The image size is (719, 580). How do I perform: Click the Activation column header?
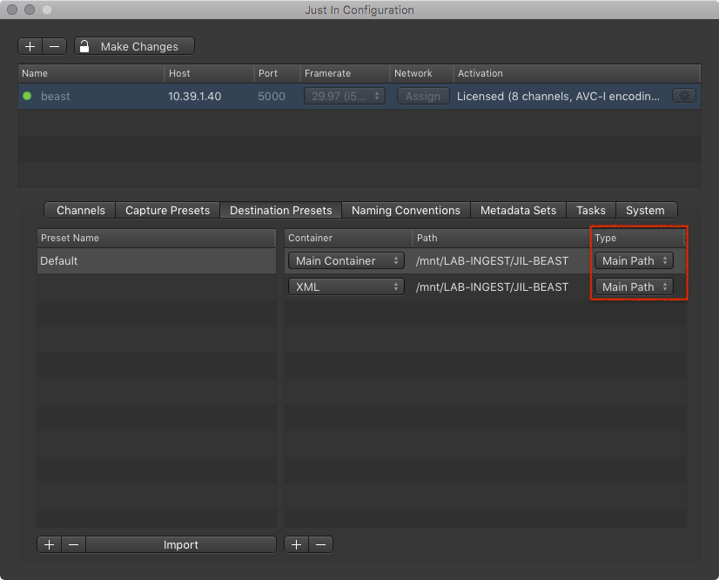pyautogui.click(x=577, y=73)
